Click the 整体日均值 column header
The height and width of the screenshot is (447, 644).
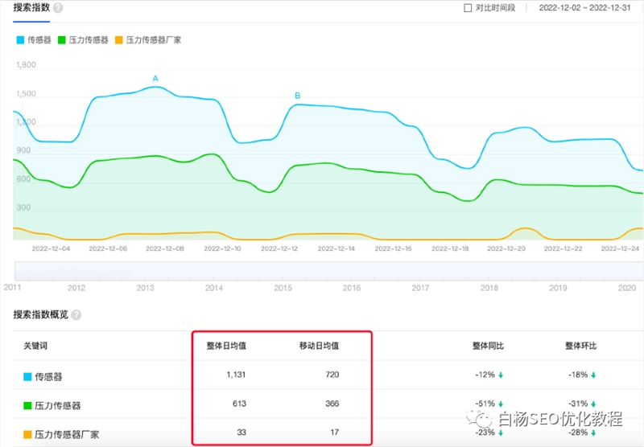[226, 346]
